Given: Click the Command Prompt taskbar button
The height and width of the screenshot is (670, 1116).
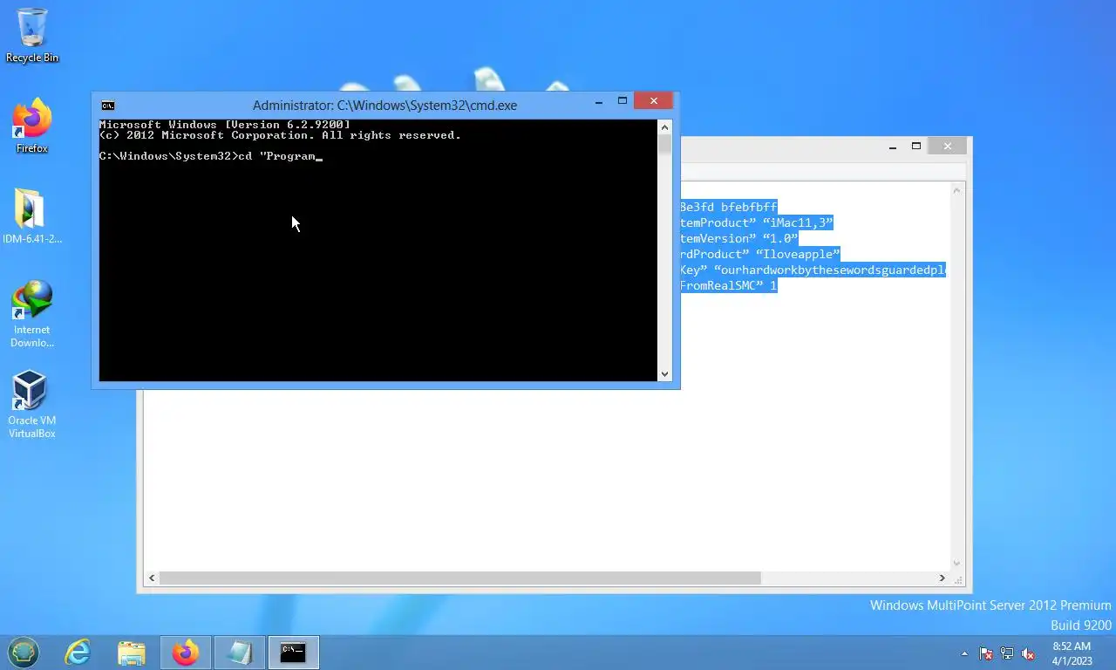Looking at the screenshot, I should tap(294, 653).
